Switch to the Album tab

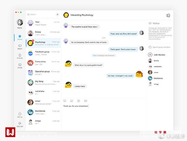(x=20, y=47)
